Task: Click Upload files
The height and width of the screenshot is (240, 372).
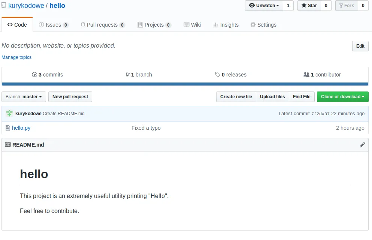Action: tap(272, 97)
